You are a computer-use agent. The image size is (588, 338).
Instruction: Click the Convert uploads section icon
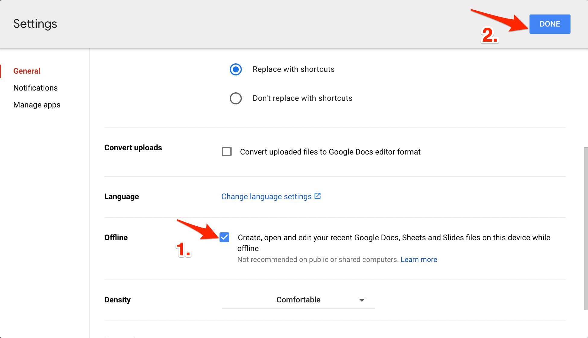coord(226,151)
